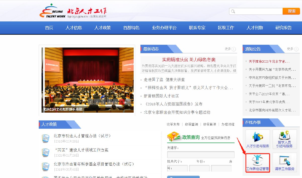Go to slide 3 of the photo carousel
This screenshot has height=178, width=302.
point(103,102)
